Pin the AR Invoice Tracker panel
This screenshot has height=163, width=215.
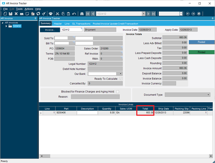click(213, 18)
